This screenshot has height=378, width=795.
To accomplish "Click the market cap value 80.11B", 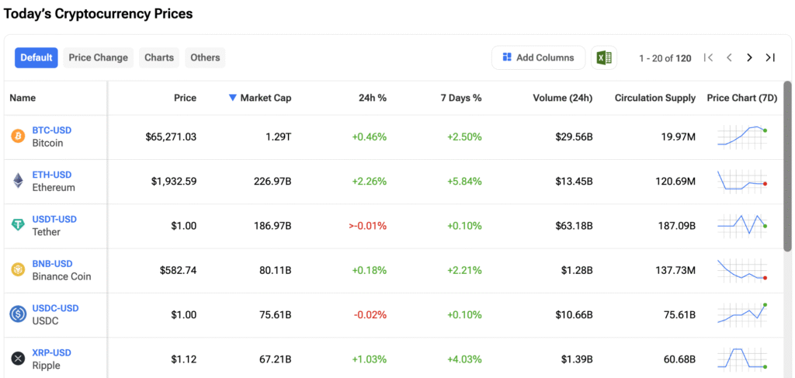I will (x=276, y=270).
